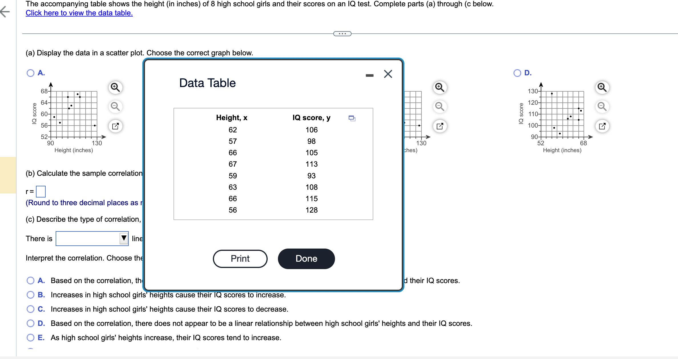
Task: Open the middle graph external view icon
Action: coord(439,126)
